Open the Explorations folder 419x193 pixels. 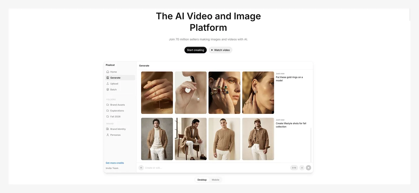(x=120, y=111)
